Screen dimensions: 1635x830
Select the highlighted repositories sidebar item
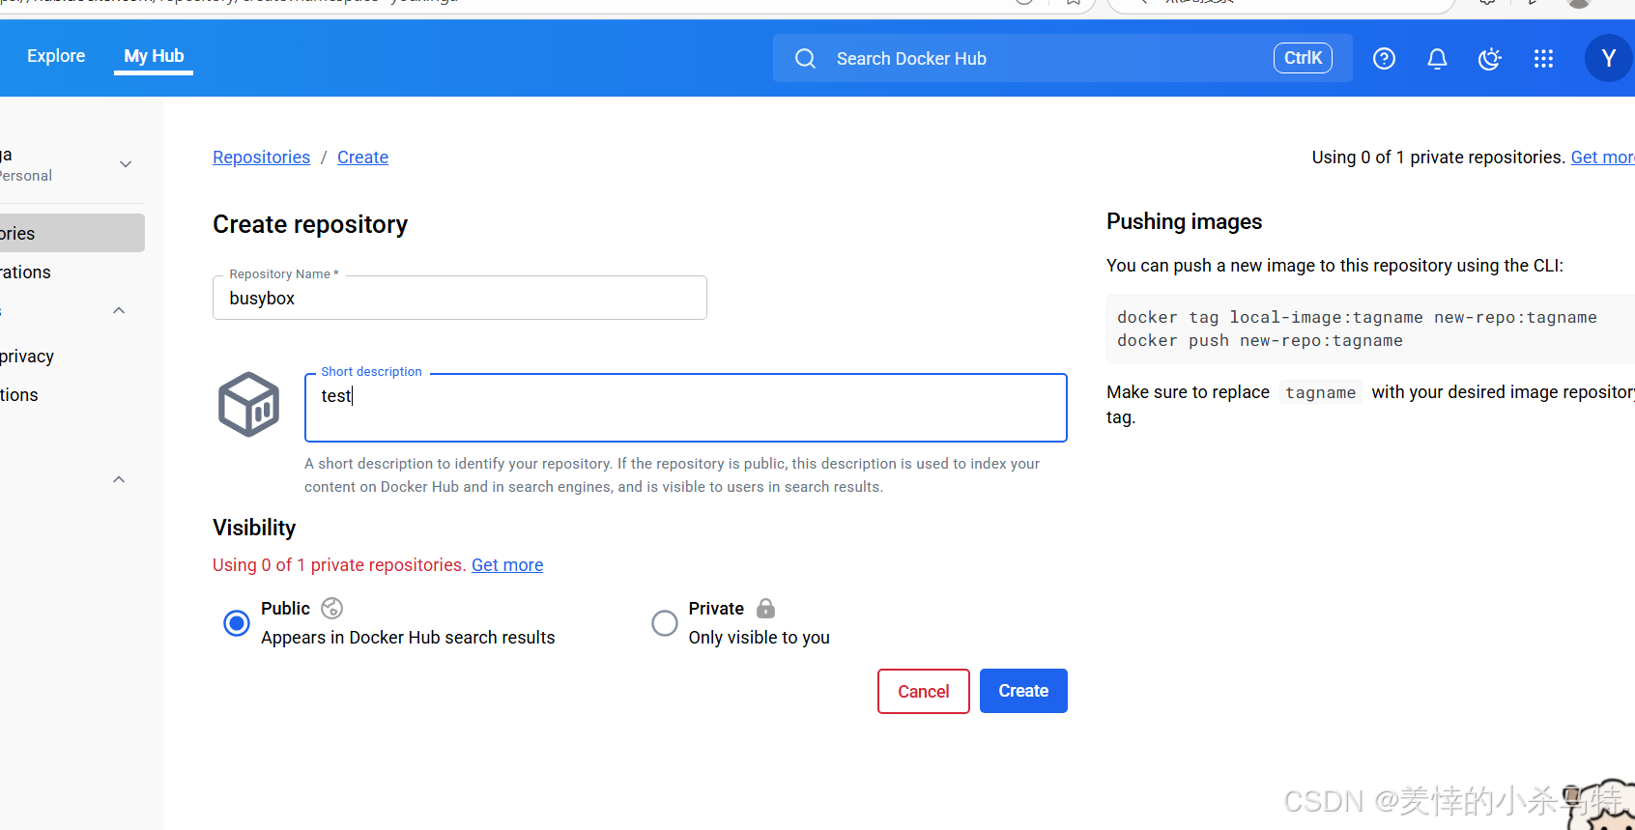[x=72, y=233]
